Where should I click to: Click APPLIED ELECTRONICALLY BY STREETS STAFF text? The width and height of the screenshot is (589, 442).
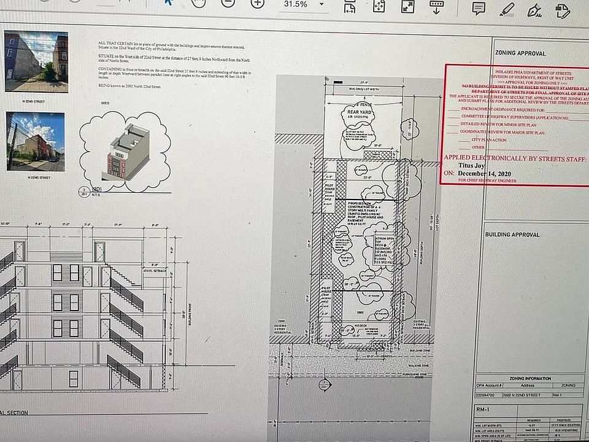pyautogui.click(x=515, y=158)
